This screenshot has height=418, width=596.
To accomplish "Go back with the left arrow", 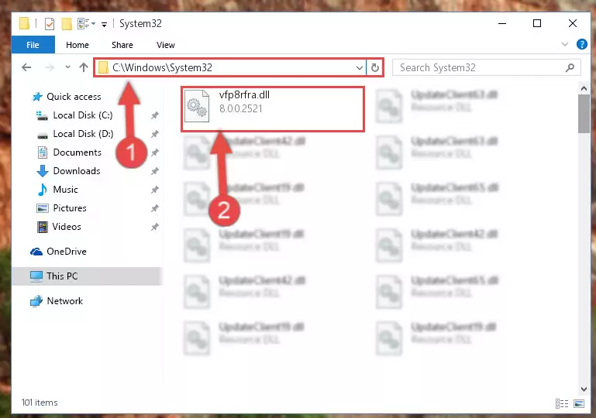I will click(x=26, y=67).
